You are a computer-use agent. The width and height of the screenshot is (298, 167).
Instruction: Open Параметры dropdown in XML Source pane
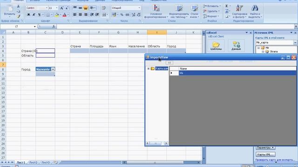[x=265, y=148]
